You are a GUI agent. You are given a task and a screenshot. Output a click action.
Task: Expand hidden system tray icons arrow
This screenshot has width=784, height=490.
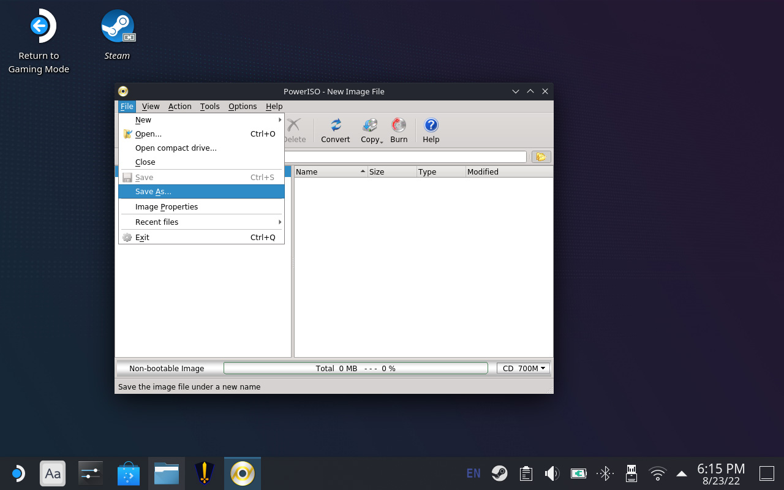[x=682, y=473]
